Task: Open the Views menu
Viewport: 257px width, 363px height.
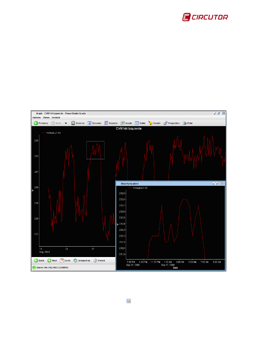Action: pyautogui.click(x=46, y=118)
